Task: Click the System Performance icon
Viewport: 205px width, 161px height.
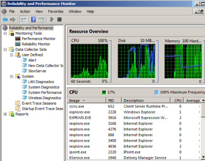Action: (x=24, y=92)
